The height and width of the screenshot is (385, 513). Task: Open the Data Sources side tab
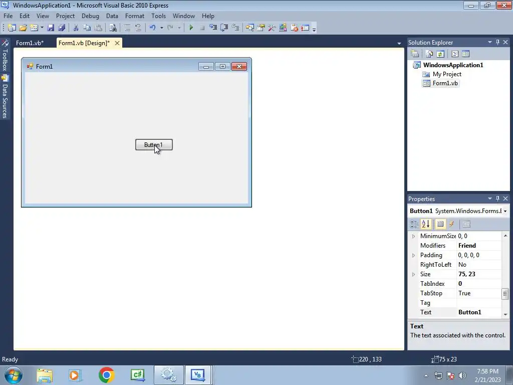pos(5,97)
